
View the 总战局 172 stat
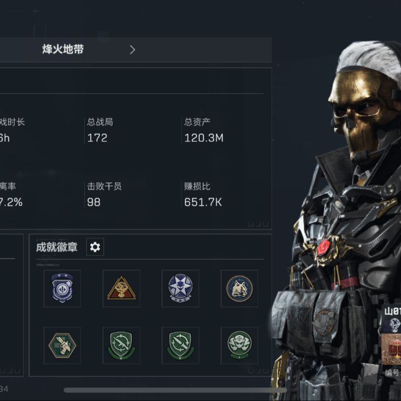click(100, 130)
